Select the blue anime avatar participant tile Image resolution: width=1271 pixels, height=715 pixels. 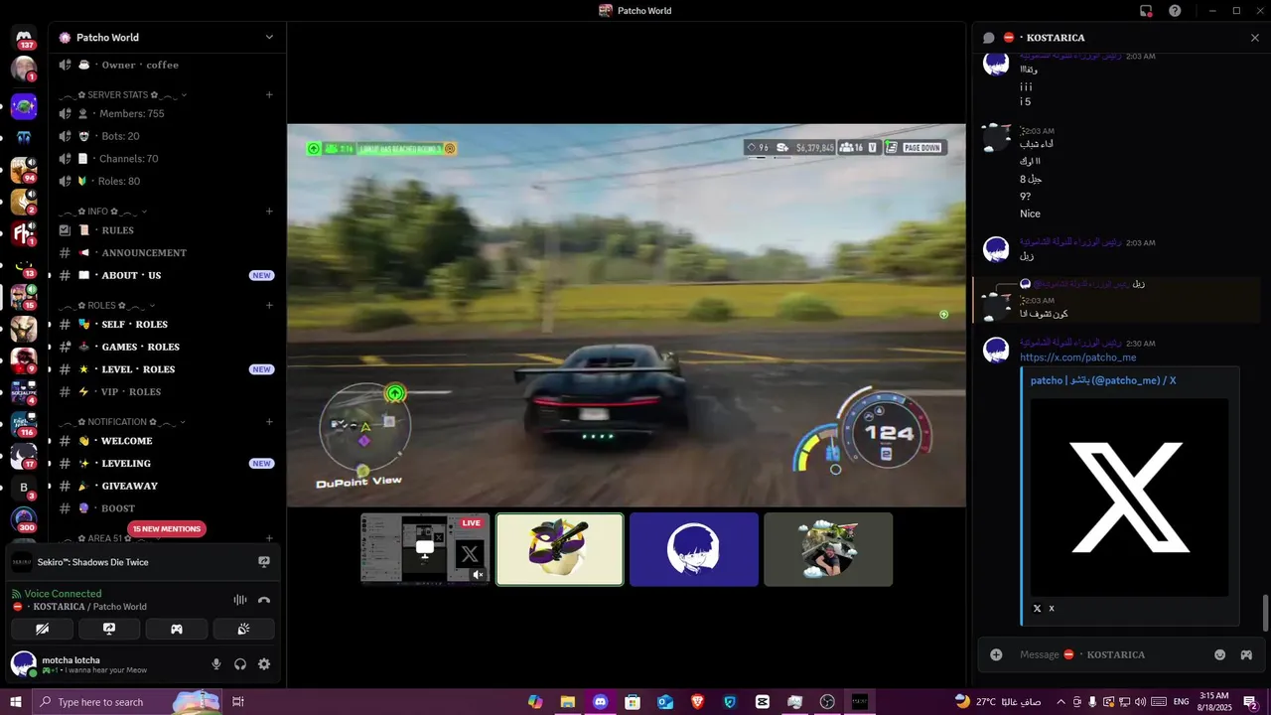click(x=694, y=549)
